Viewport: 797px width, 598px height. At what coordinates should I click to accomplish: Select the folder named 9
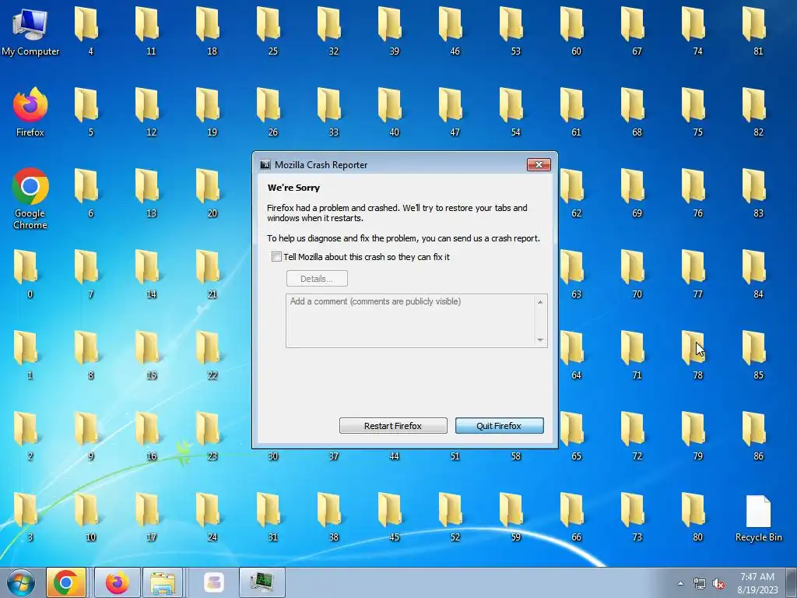pos(87,436)
